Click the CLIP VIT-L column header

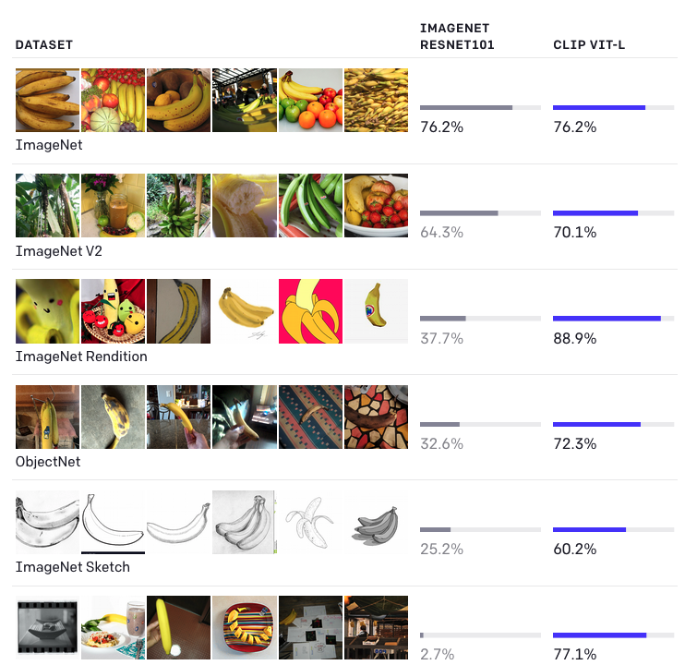pos(589,45)
